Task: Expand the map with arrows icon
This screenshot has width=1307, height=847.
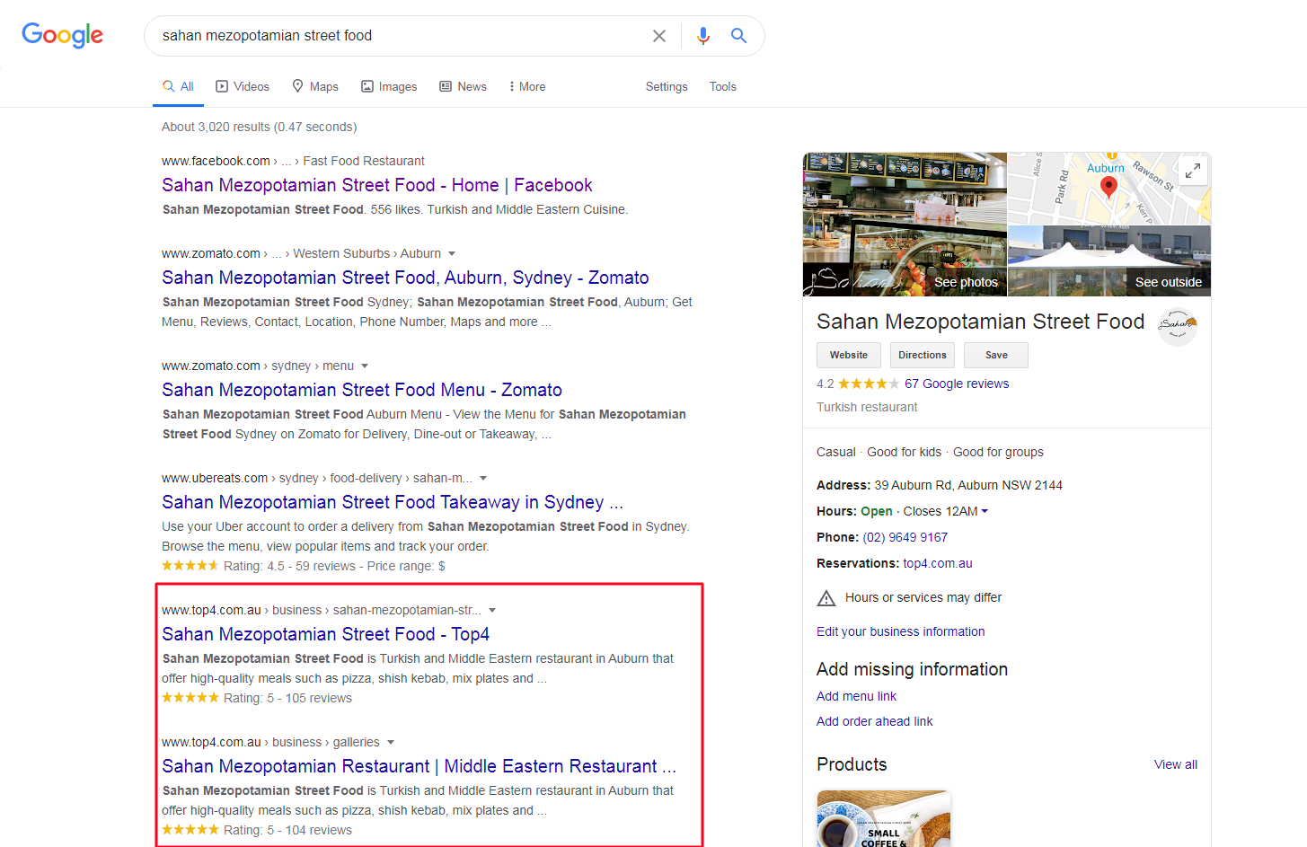Action: (1192, 171)
